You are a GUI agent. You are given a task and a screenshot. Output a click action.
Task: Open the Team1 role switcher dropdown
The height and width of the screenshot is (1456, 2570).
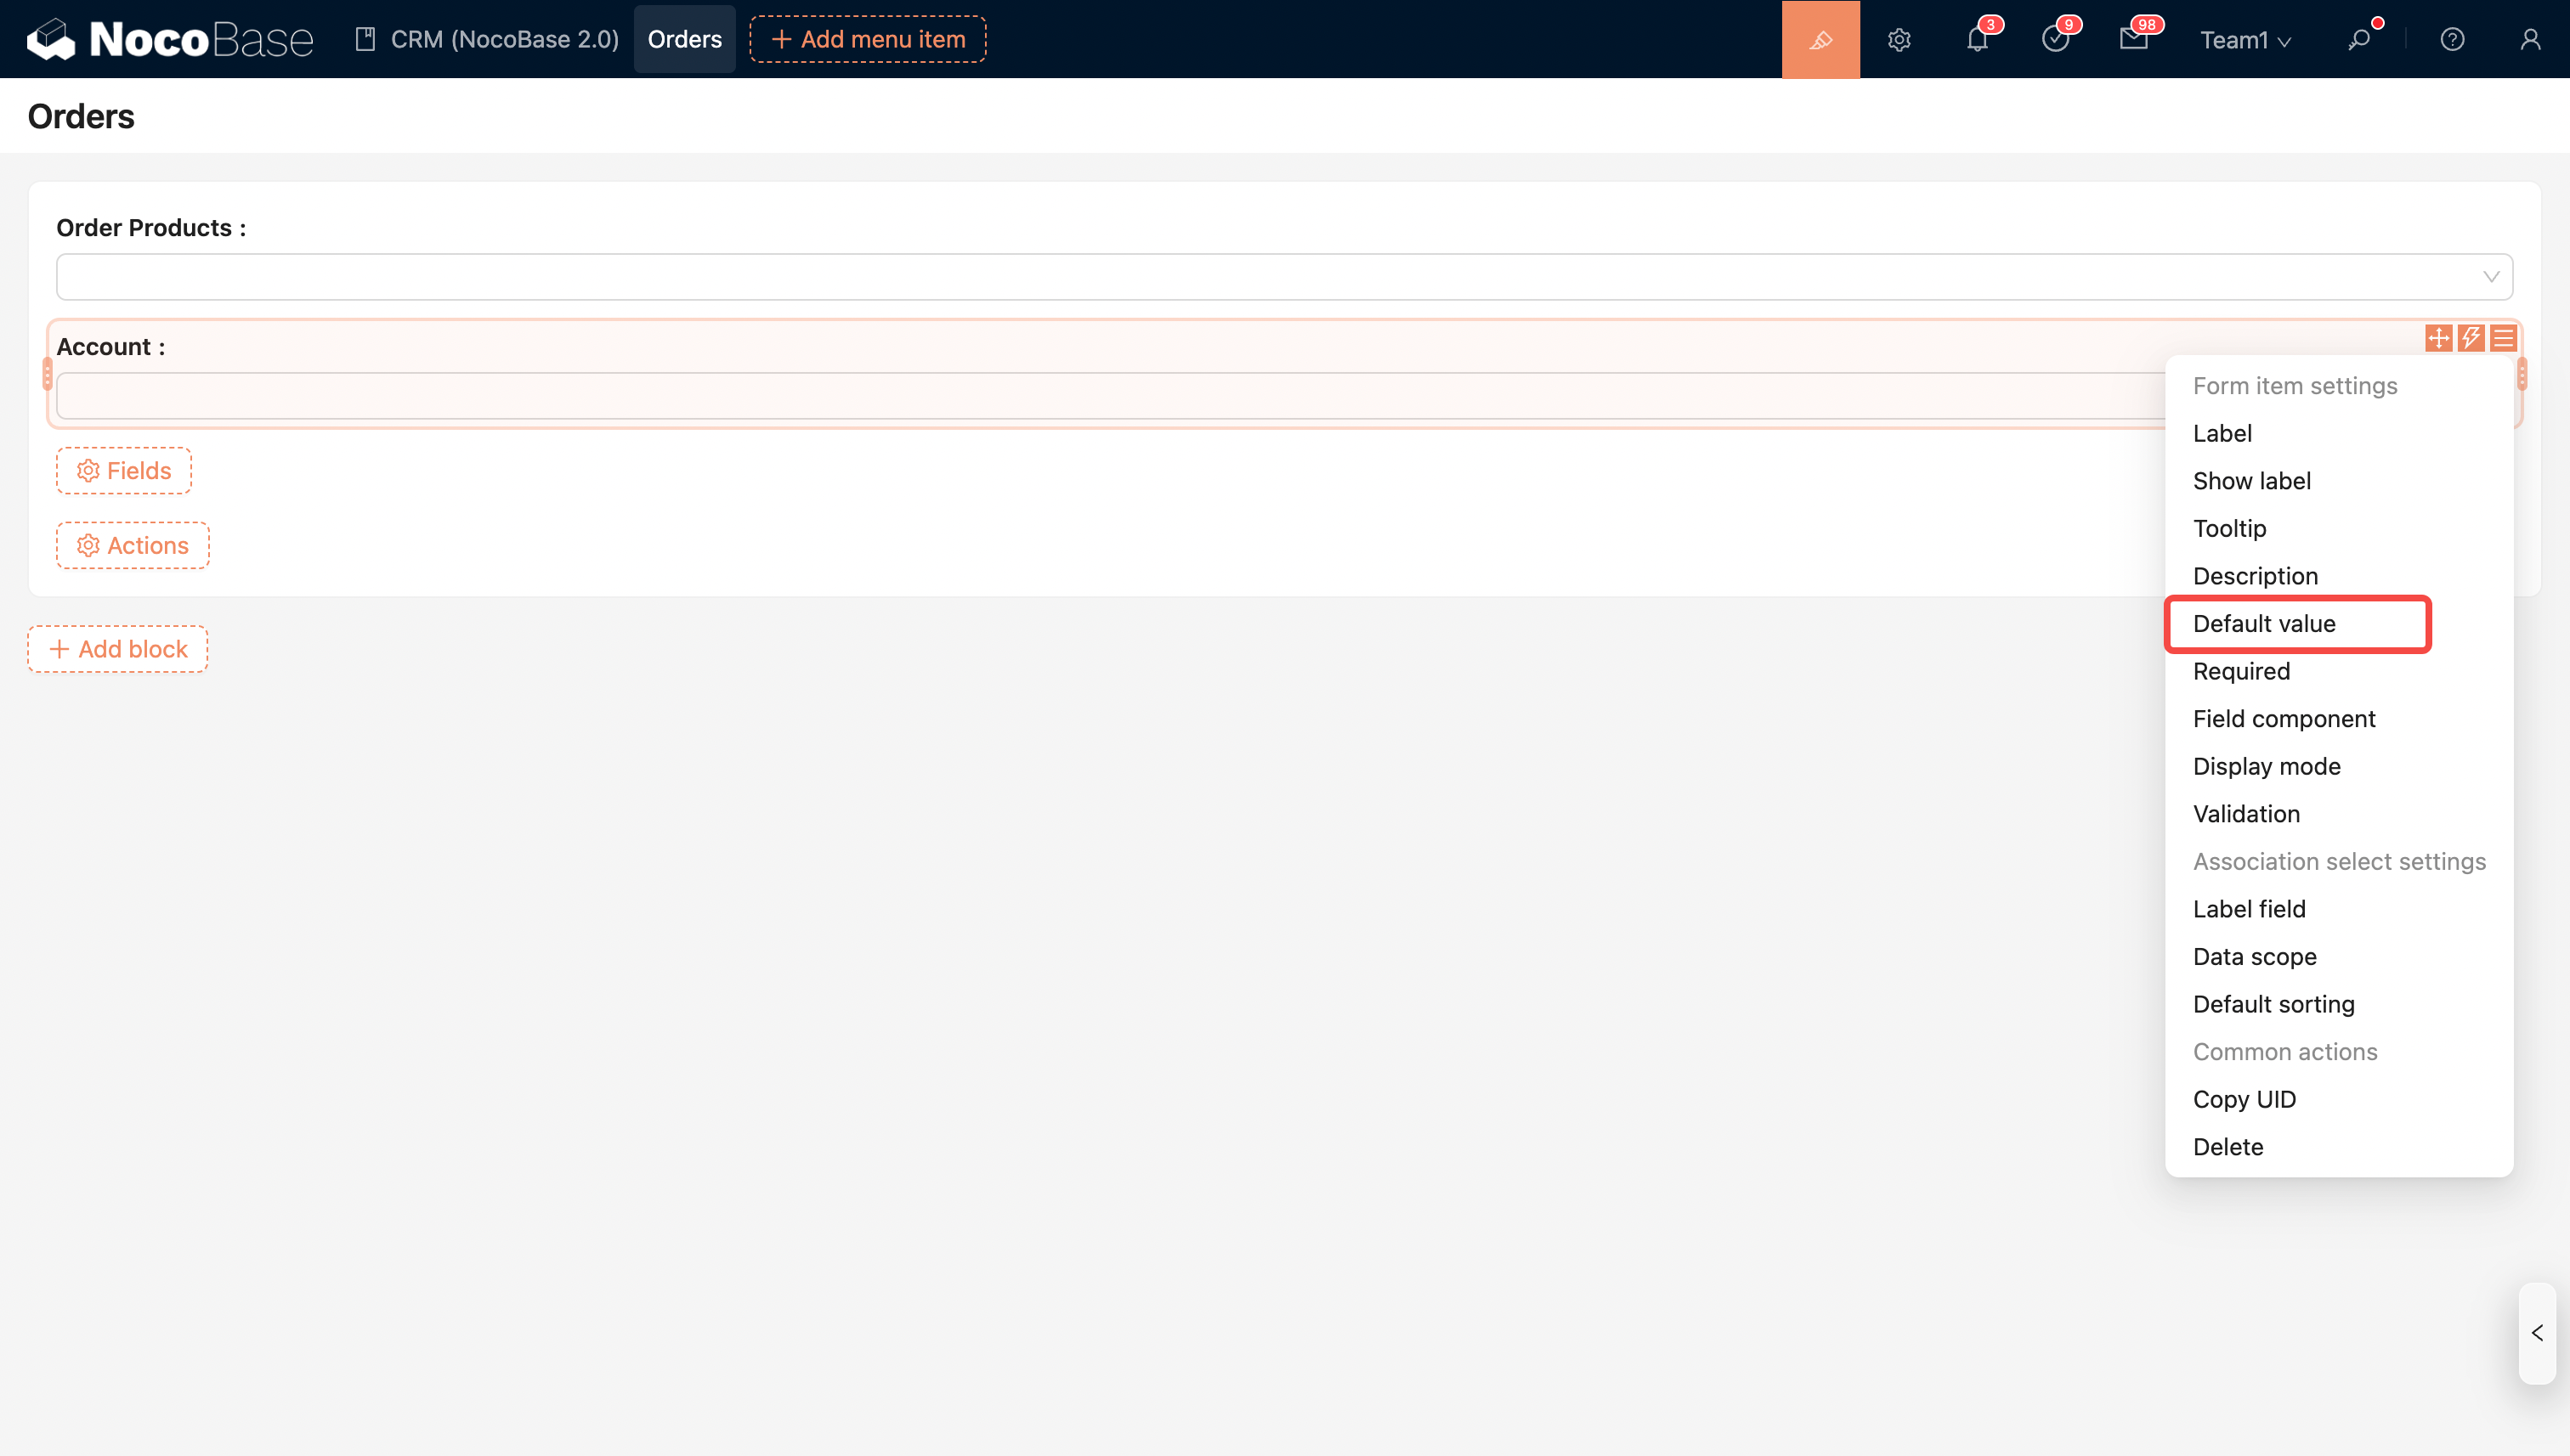coord(2245,39)
